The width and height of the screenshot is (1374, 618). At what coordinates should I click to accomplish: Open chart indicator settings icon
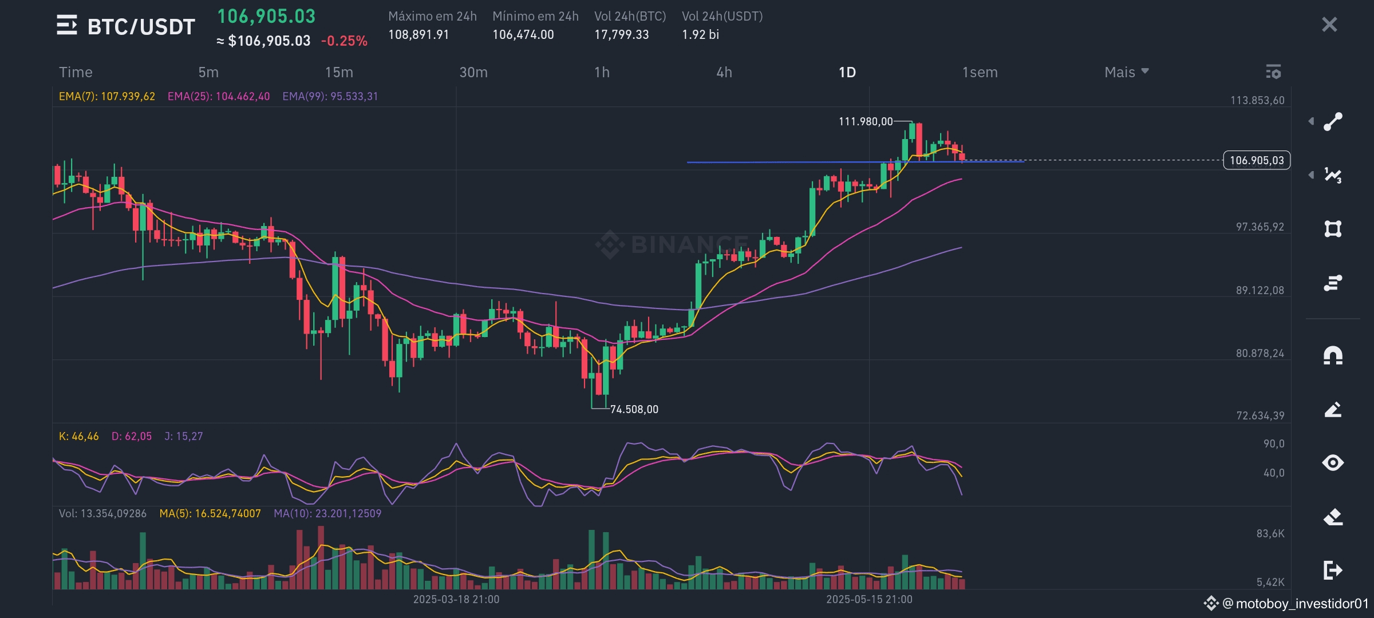point(1273,72)
